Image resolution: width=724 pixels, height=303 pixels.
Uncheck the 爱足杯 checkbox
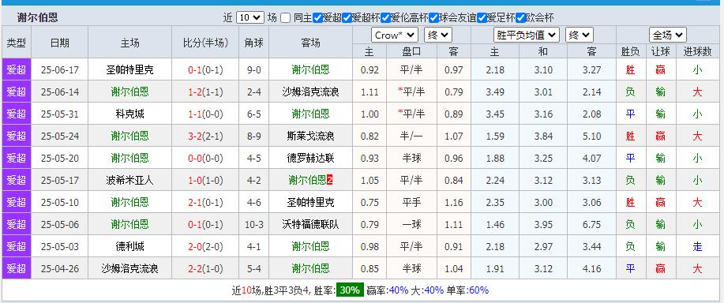pyautogui.click(x=482, y=18)
